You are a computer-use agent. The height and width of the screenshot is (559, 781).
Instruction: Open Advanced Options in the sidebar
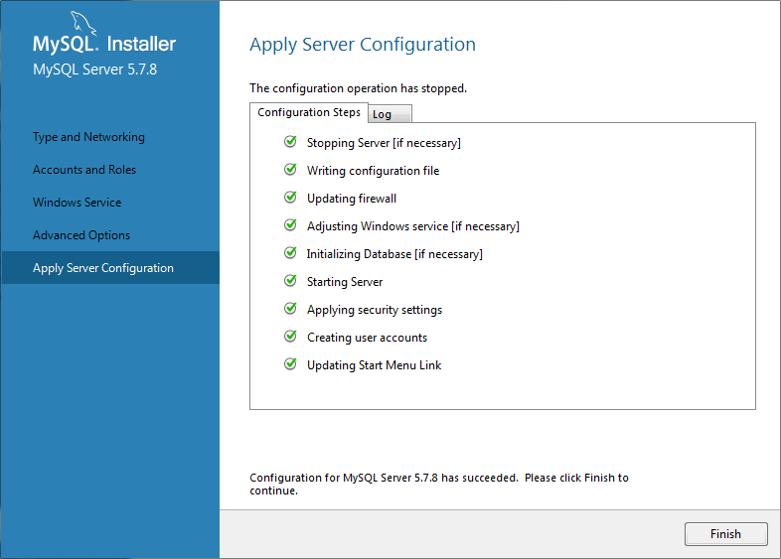pos(81,235)
